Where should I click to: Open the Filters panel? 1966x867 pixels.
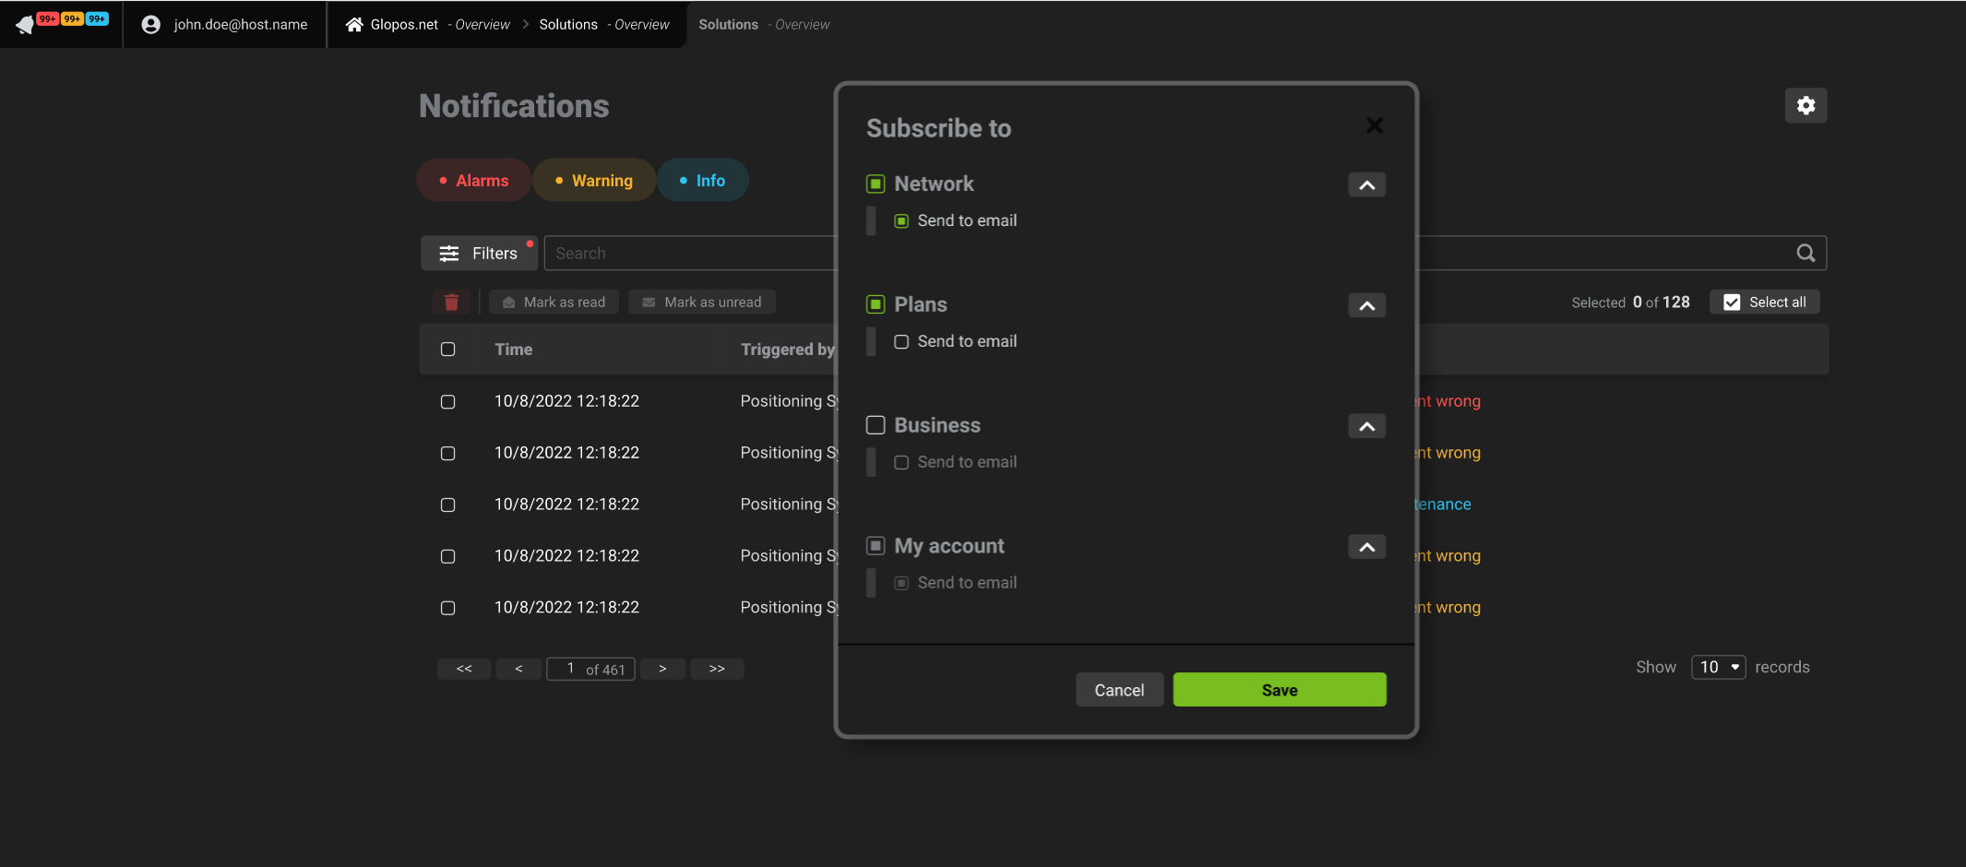[479, 254]
